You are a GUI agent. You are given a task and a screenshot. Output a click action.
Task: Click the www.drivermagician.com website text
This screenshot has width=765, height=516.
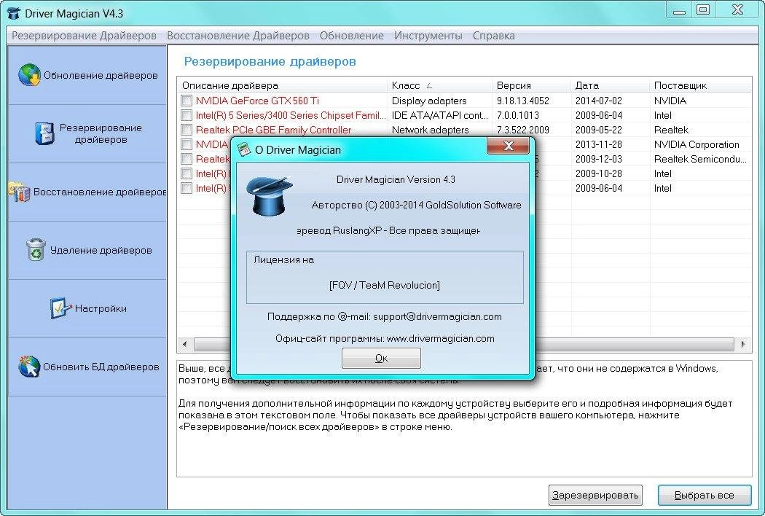click(441, 338)
